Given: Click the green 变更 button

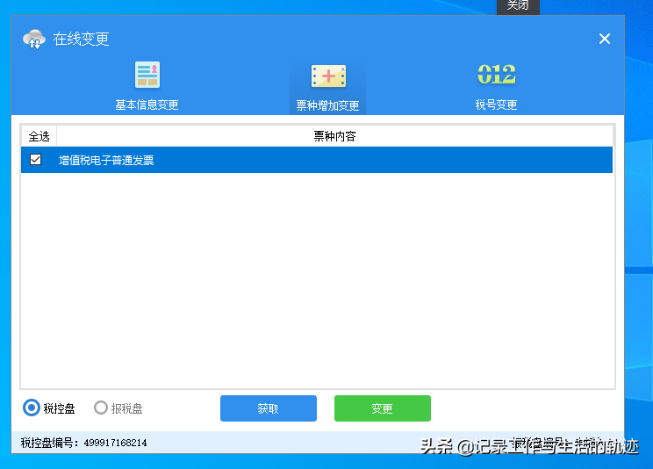Looking at the screenshot, I should click(x=383, y=408).
